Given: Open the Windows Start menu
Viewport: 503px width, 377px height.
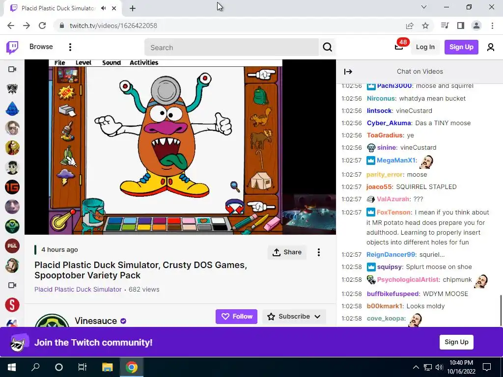Looking at the screenshot, I should pos(12,367).
